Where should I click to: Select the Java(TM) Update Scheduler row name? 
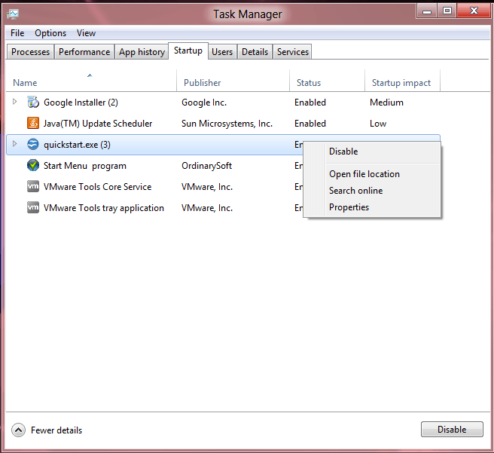pyautogui.click(x=98, y=124)
